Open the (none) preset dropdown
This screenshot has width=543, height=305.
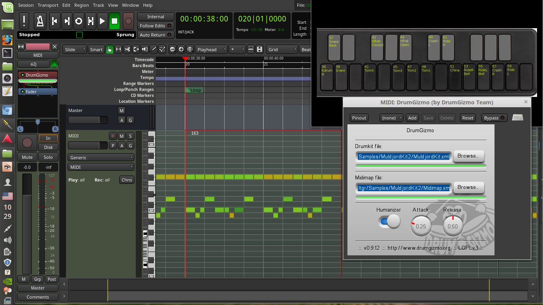click(392, 118)
